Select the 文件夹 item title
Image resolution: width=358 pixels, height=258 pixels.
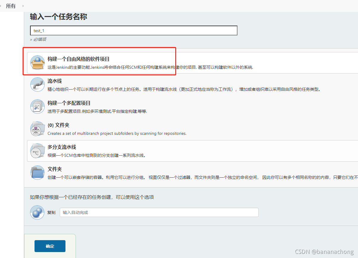55,169
